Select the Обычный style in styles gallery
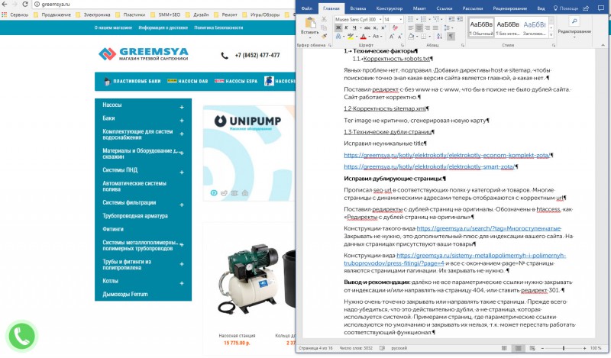The width and height of the screenshot is (611, 358). click(481, 27)
